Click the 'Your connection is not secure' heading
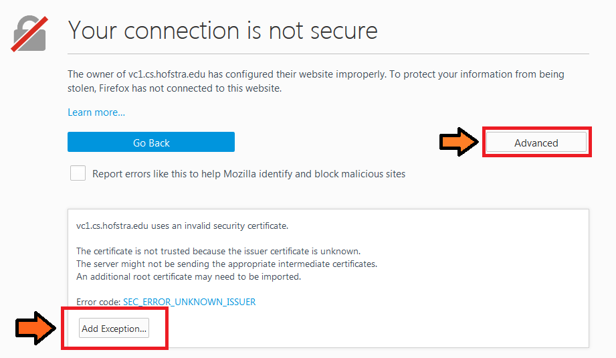616x358 pixels. click(223, 30)
